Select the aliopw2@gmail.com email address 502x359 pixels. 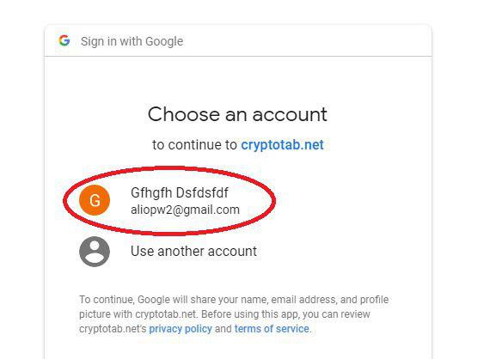[x=185, y=210]
